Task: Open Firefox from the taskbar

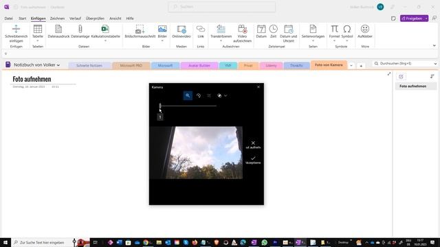Action: click(x=195, y=242)
